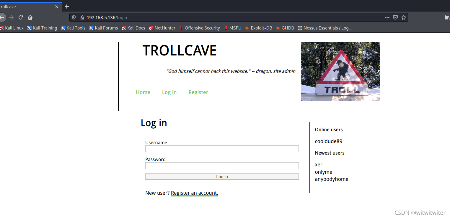
Task: Go back to previous page
Action: pyautogui.click(x=2, y=17)
